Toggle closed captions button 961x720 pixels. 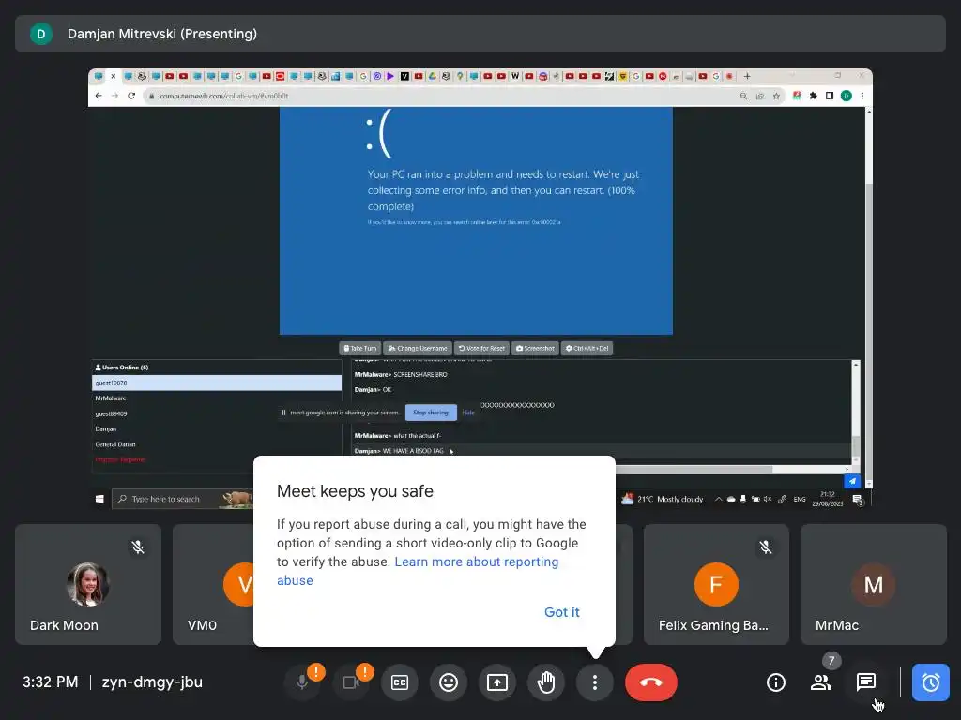coord(400,682)
